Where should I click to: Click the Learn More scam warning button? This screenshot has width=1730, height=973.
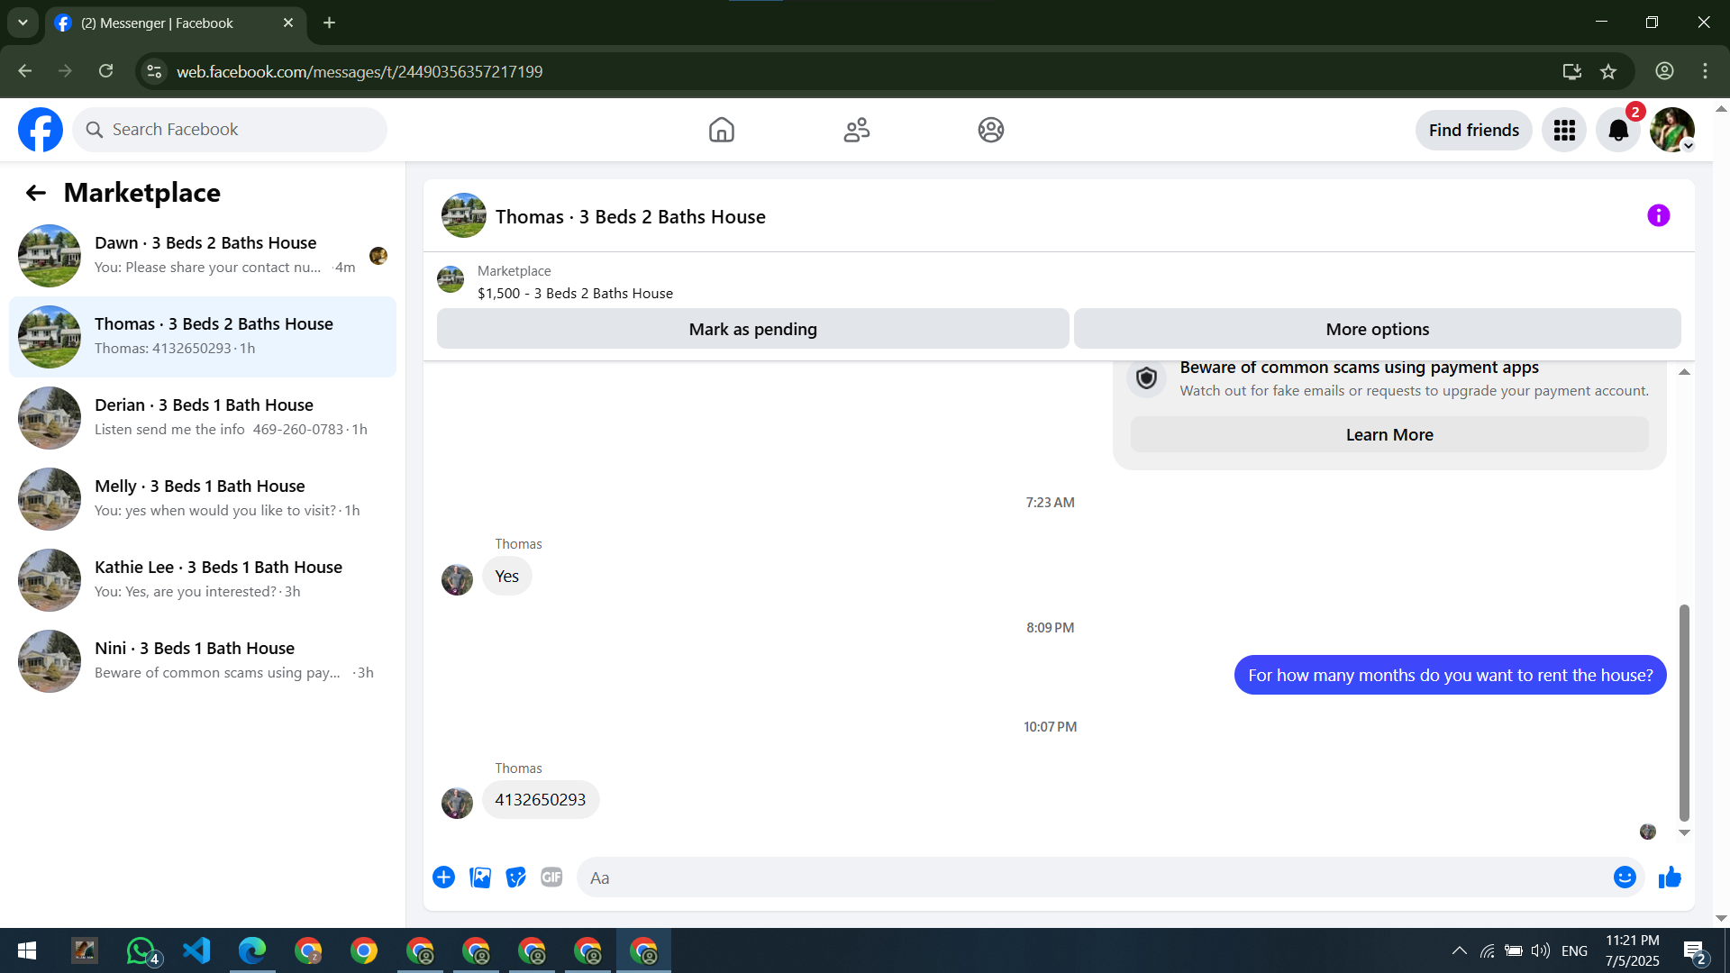pos(1389,435)
